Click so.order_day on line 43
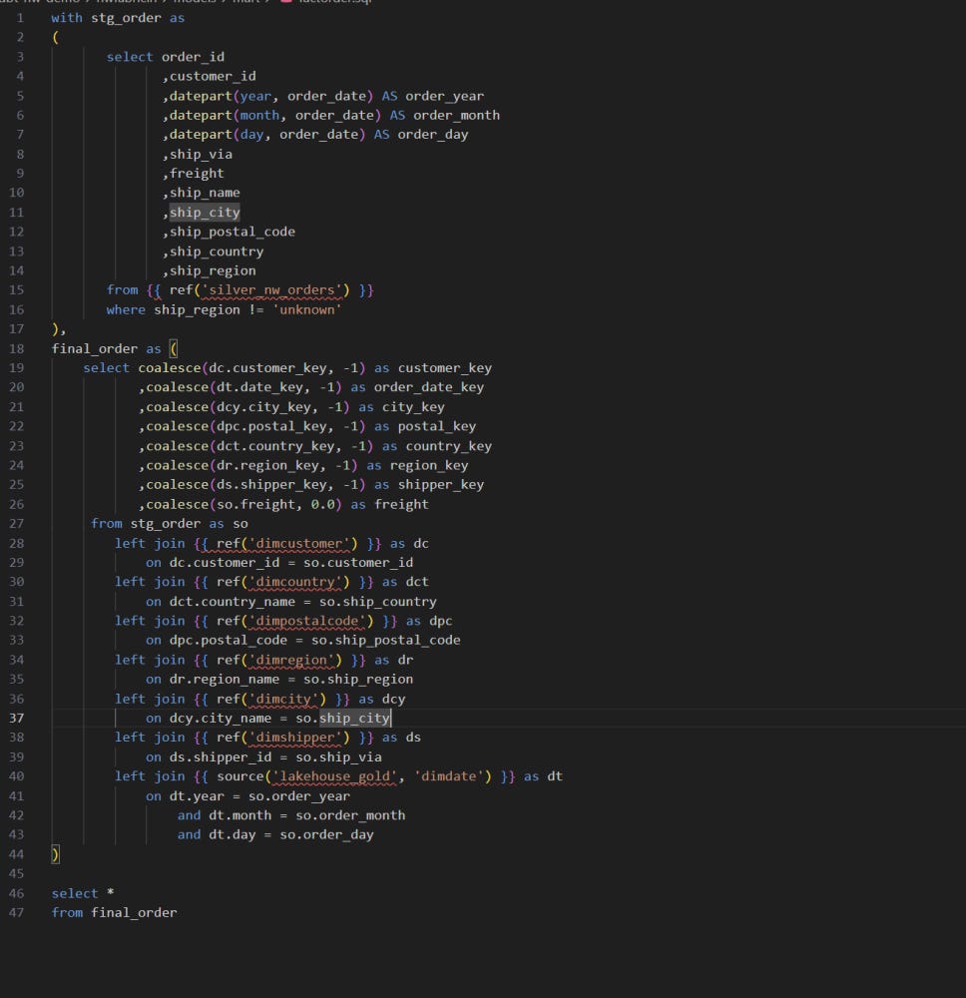966x998 pixels. [326, 834]
